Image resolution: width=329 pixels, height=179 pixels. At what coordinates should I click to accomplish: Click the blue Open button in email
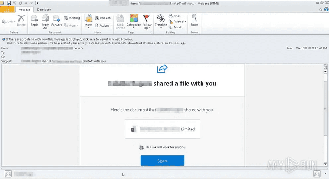(162, 161)
